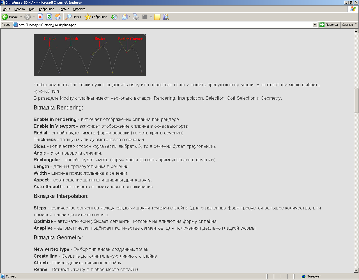The width and height of the screenshot is (359, 280).
Task: Open the History/Media toolbar icon
Action: 114,17
